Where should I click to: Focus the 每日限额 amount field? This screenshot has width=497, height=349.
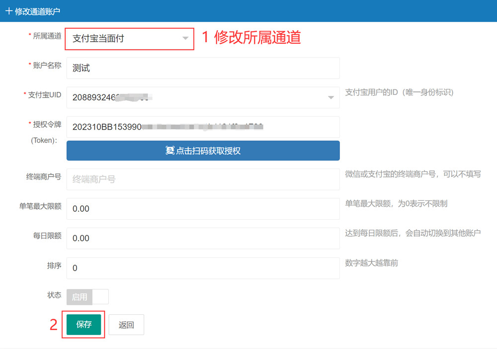point(203,238)
